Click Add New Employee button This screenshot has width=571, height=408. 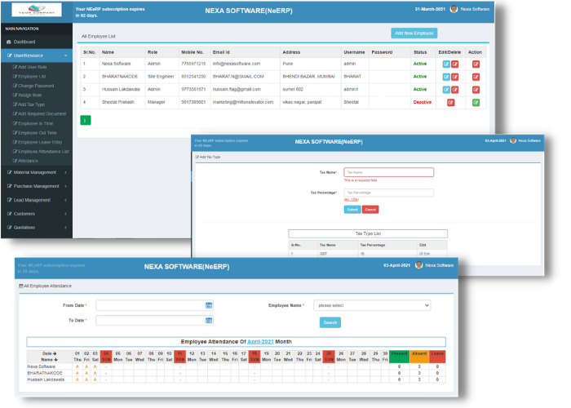[x=414, y=33]
